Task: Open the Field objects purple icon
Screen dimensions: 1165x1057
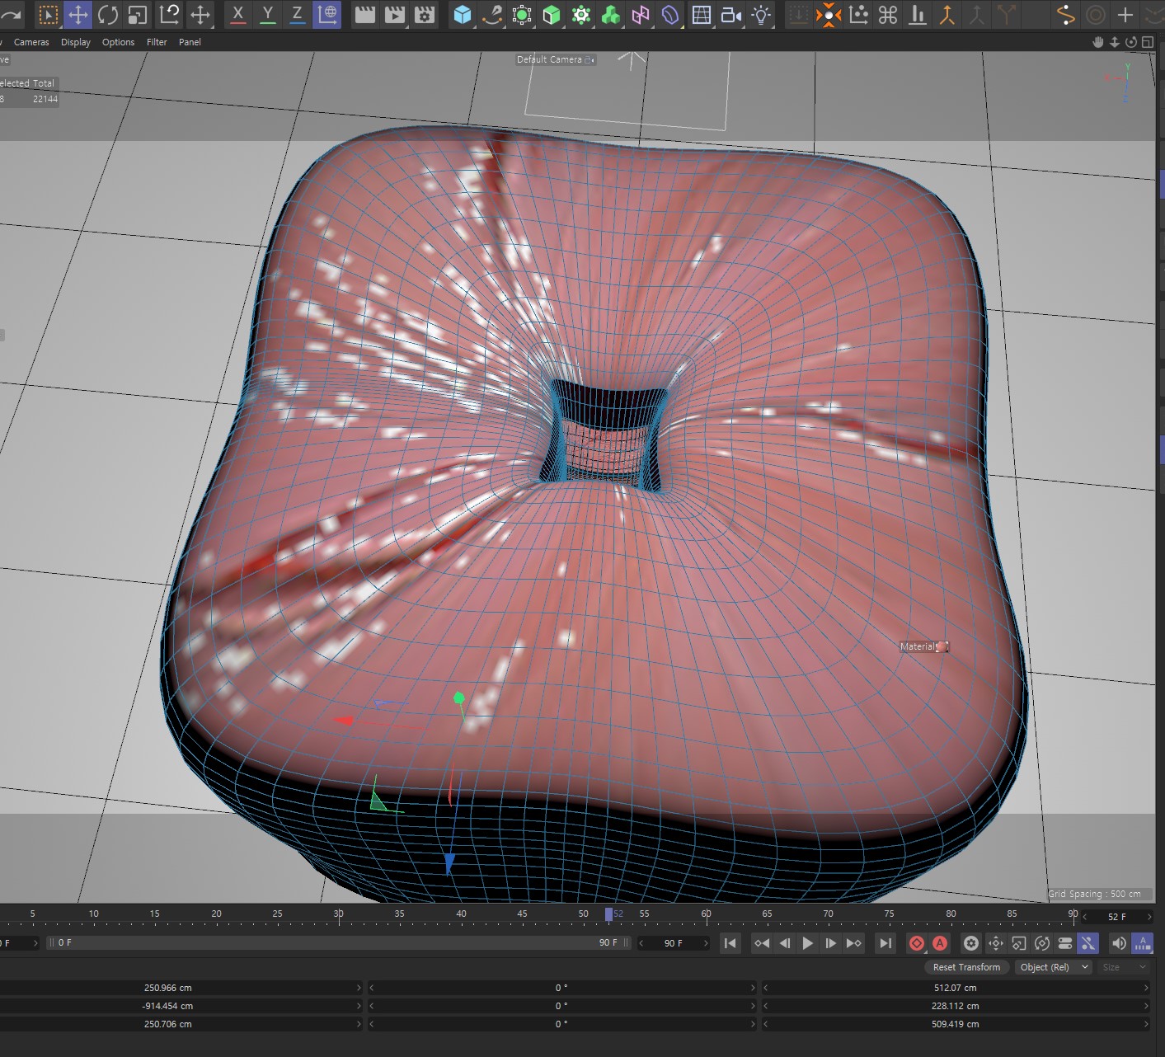Action: (x=641, y=15)
